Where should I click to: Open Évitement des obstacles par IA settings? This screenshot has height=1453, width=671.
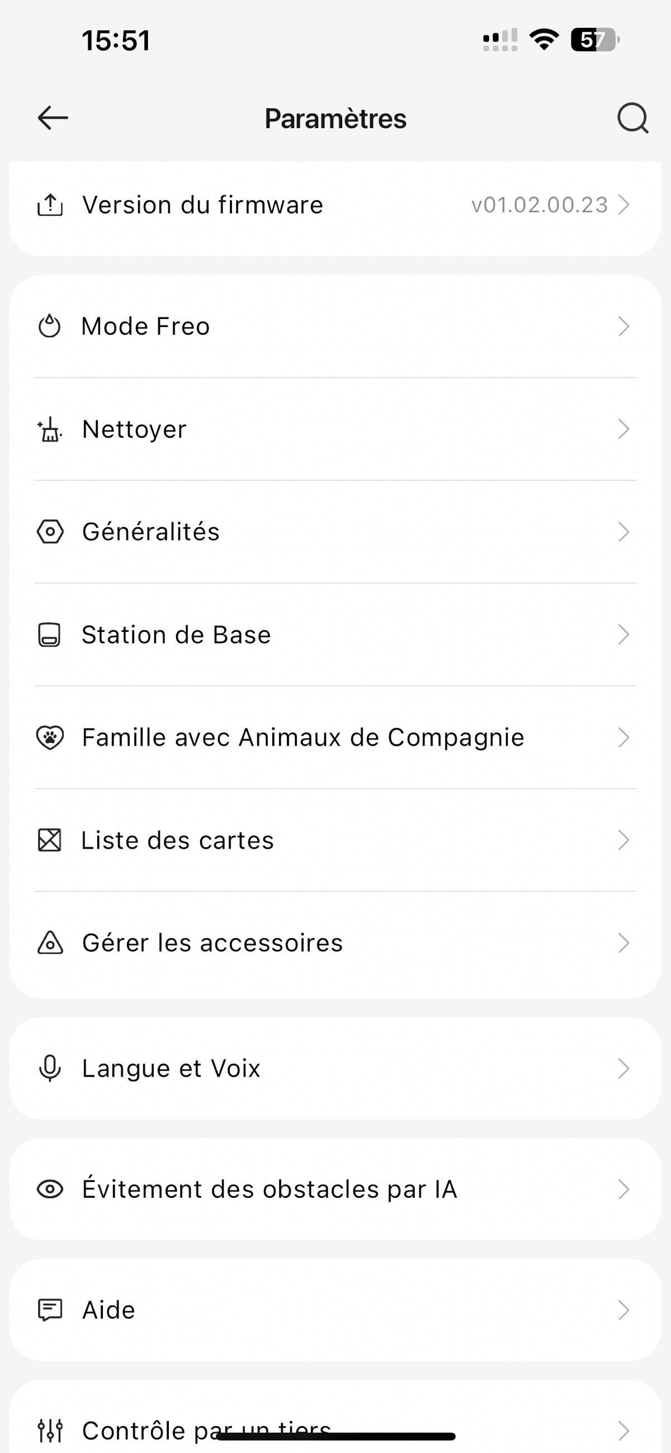point(270,1189)
